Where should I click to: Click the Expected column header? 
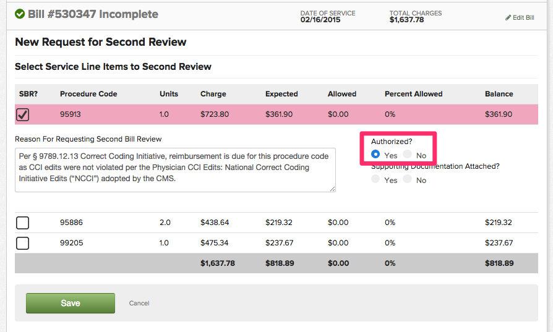(x=282, y=94)
